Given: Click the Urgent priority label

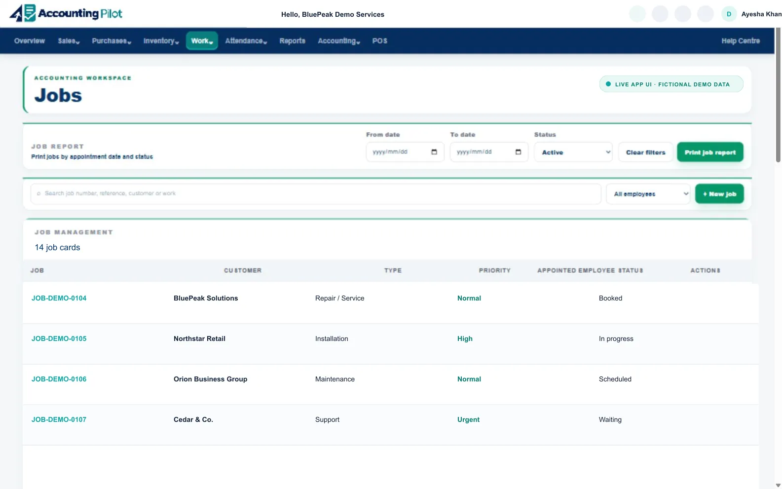Looking at the screenshot, I should click(x=468, y=419).
